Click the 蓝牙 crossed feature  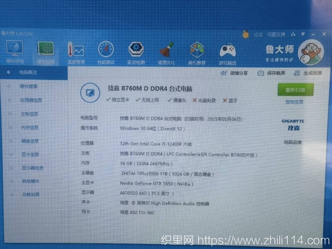coord(230,101)
